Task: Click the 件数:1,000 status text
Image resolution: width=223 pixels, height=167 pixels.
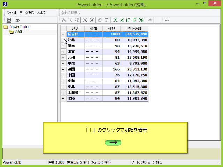Action: point(56,162)
